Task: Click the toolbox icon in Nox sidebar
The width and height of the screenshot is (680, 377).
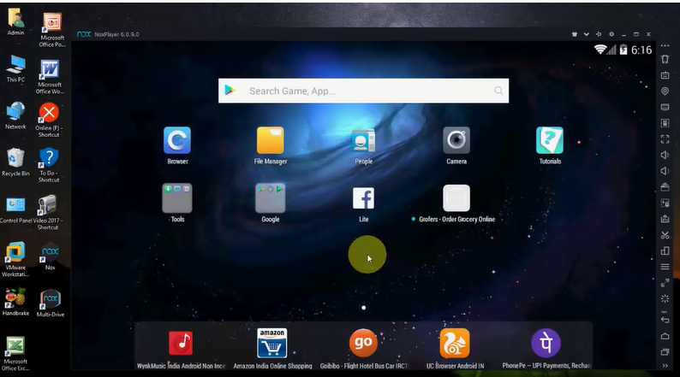Action: (665, 187)
